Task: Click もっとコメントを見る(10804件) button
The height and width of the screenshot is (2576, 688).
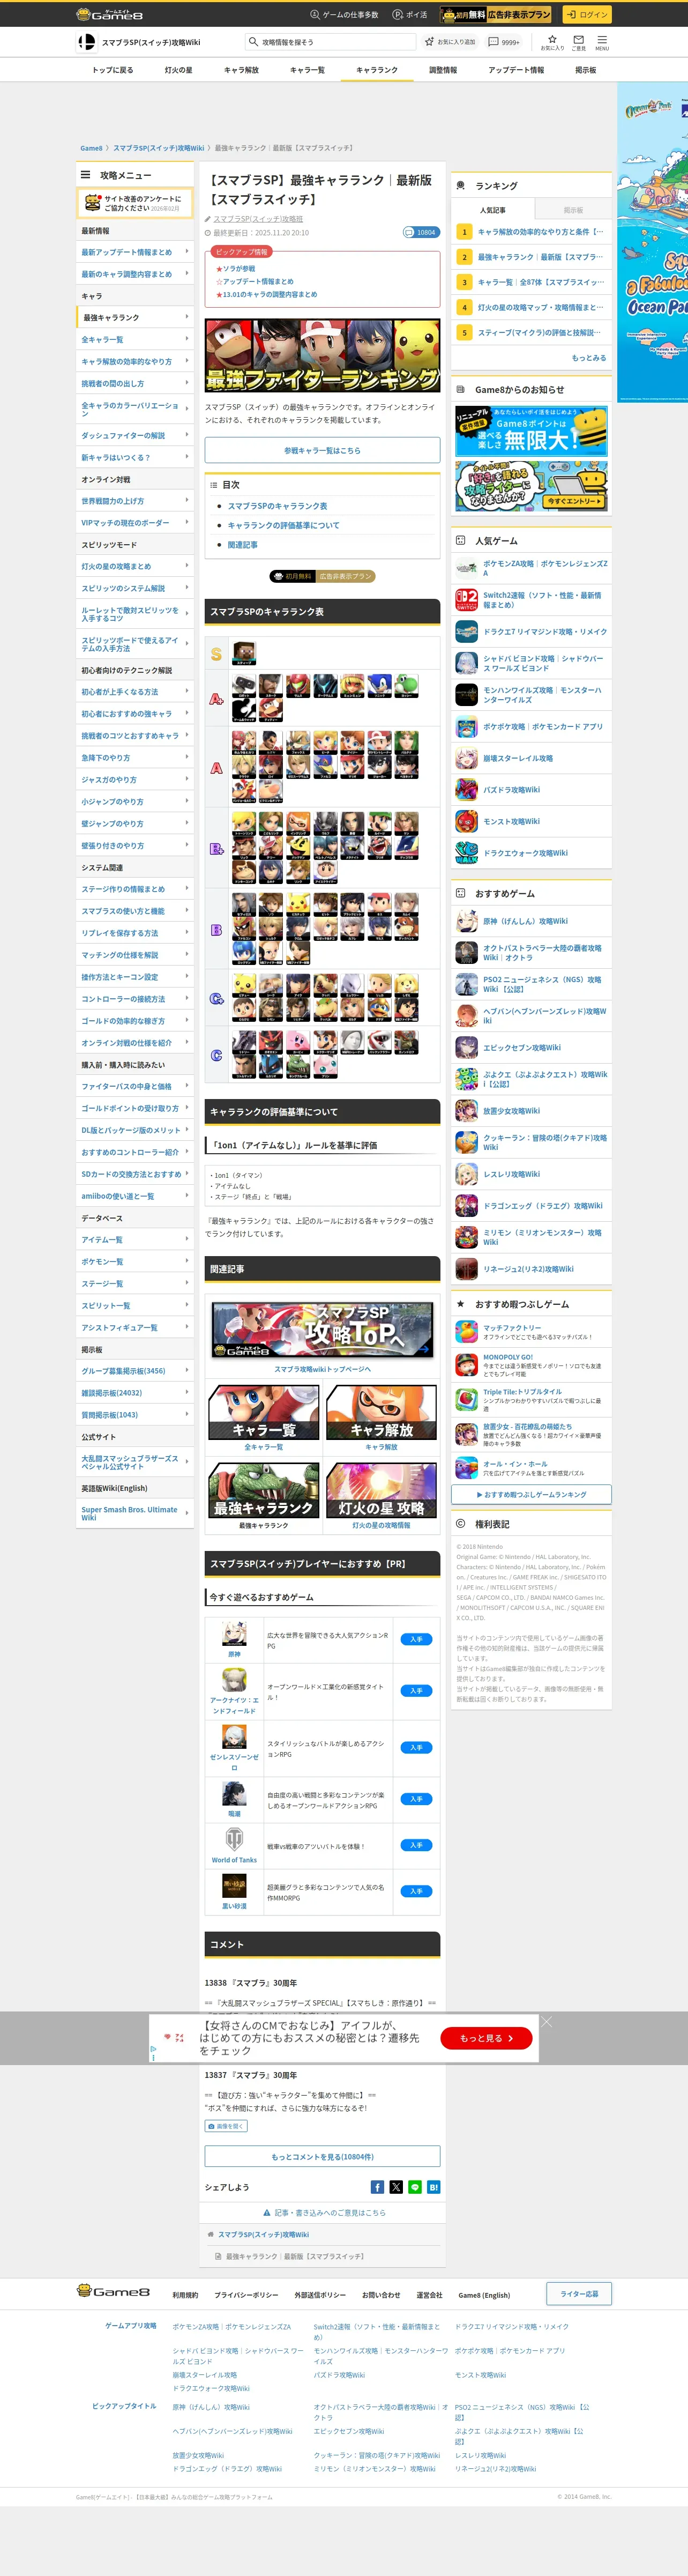Action: click(322, 2156)
